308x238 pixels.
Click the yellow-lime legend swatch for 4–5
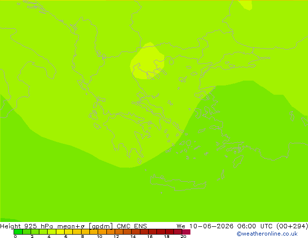point(52,232)
